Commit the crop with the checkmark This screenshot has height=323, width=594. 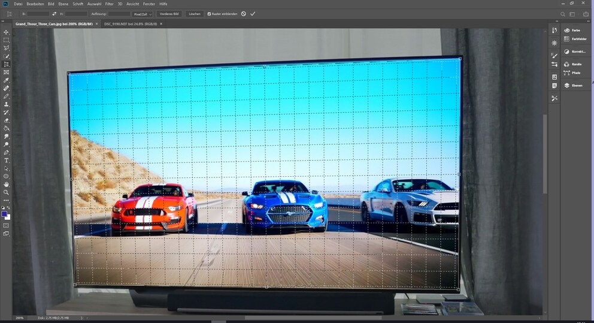point(253,14)
